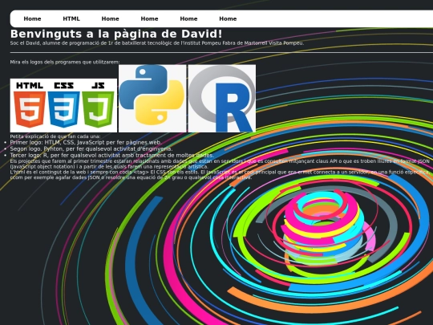Click the text 'Mira els logos dels programes que utilitzarem:'
The image size is (433, 325).
coord(65,62)
